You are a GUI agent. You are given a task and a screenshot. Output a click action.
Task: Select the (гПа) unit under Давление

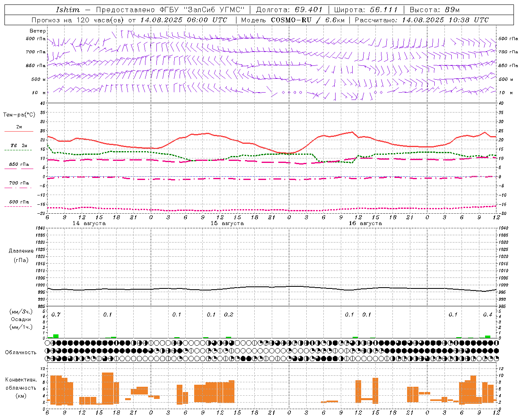pos(21,260)
